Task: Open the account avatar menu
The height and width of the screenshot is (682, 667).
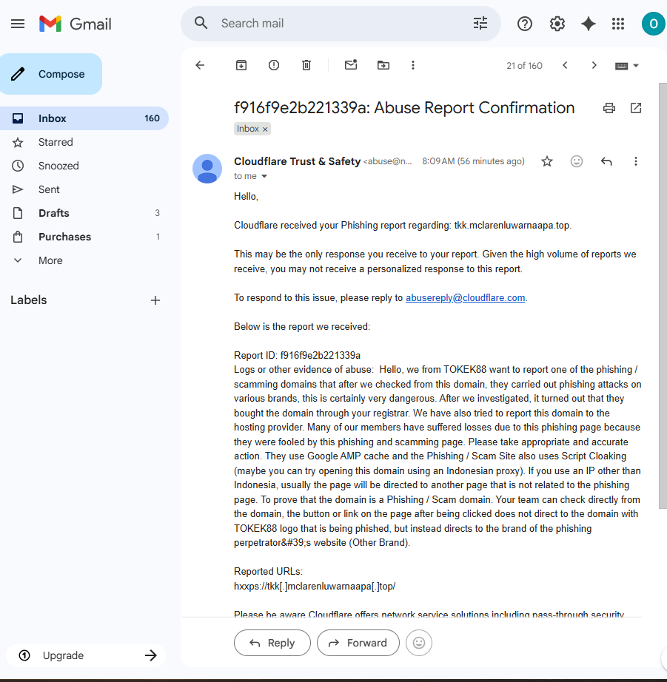Action: (x=653, y=24)
